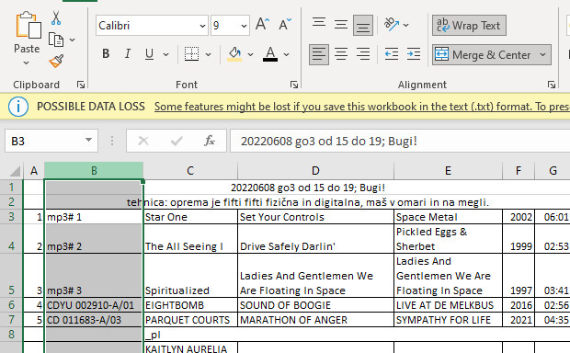The image size is (570, 353).
Task: Open the Paste options dropdown arrow
Action: (x=26, y=63)
